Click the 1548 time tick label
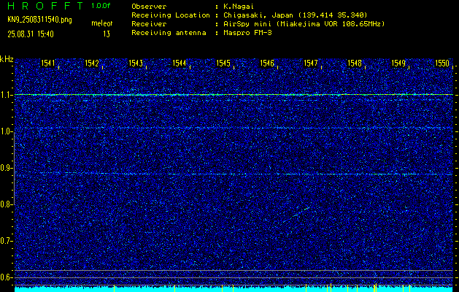This screenshot has height=292, width=459. (355, 63)
